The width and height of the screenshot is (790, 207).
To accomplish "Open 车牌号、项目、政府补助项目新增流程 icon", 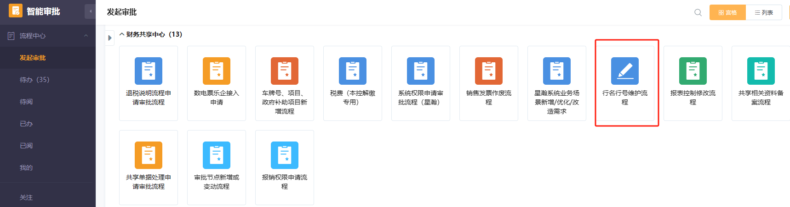I will tap(285, 71).
